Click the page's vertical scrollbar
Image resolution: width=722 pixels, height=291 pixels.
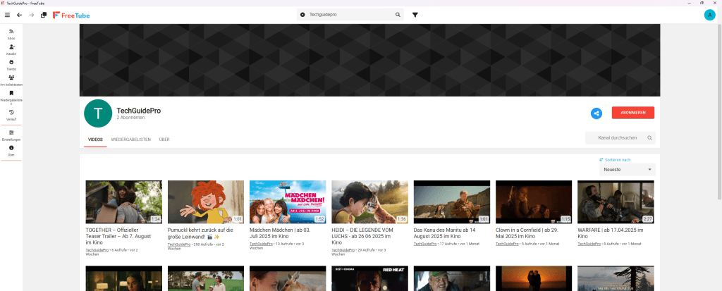719,111
